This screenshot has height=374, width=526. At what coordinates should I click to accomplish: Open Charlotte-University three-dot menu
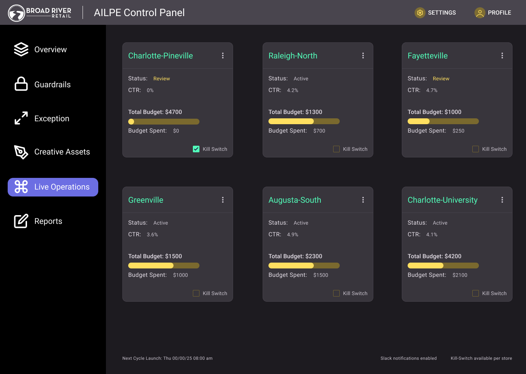point(502,200)
